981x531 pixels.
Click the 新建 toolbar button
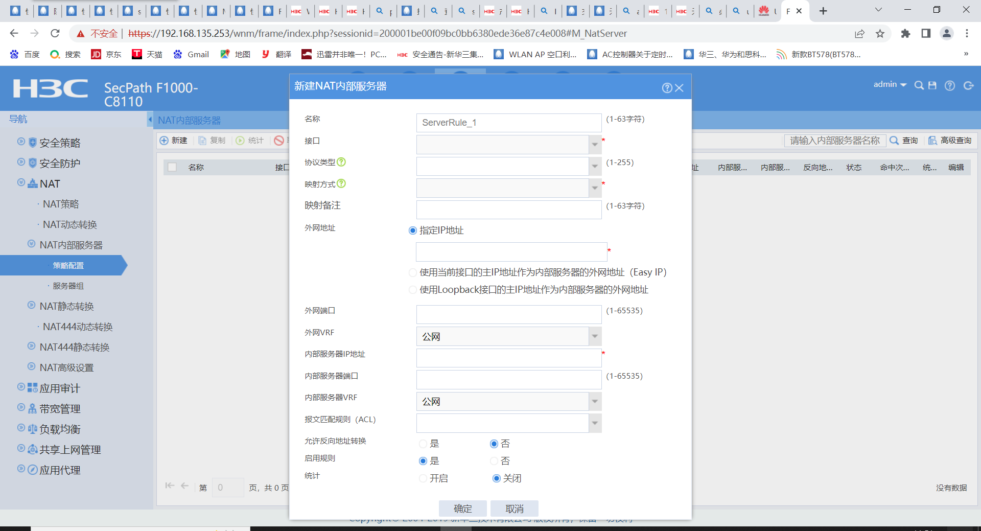[x=174, y=141]
